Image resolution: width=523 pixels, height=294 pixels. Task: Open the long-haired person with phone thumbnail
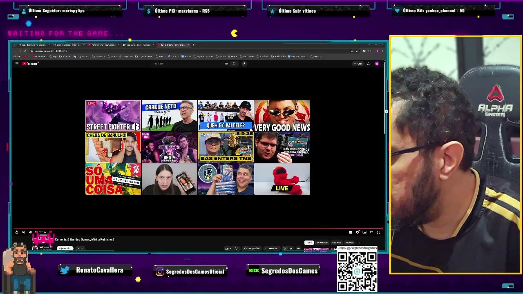coord(170,179)
